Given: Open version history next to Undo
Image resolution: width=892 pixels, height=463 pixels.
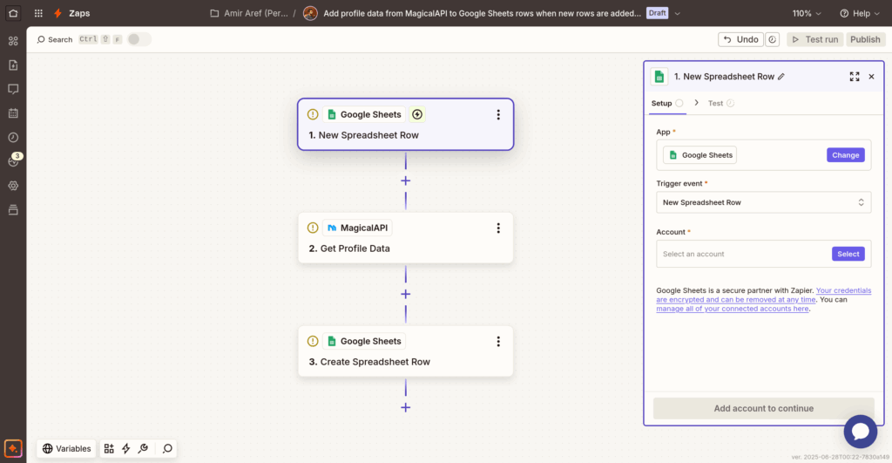Looking at the screenshot, I should coord(772,39).
